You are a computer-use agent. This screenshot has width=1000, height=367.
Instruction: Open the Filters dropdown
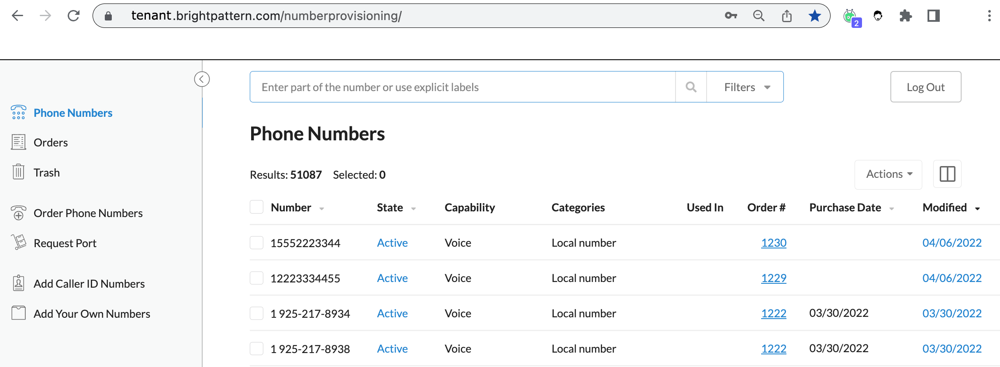745,87
